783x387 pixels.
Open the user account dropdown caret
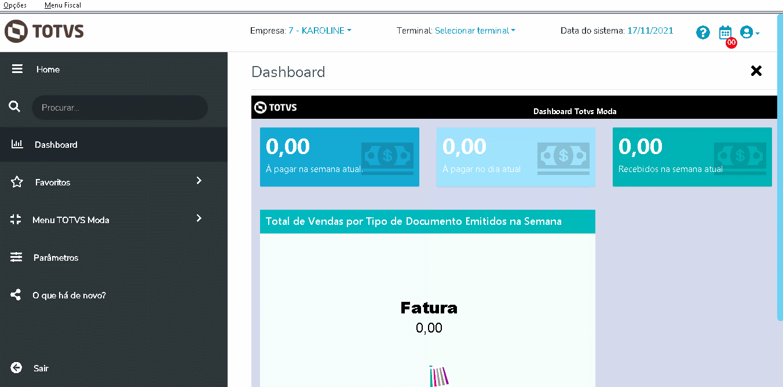[x=757, y=34]
